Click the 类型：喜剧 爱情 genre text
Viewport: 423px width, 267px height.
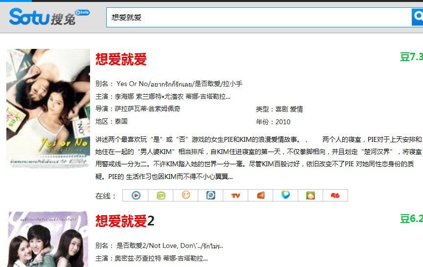pyautogui.click(x=279, y=109)
